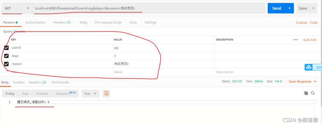Click the 测试原因3 value cell
The height and width of the screenshot is (125, 322).
tap(163, 64)
